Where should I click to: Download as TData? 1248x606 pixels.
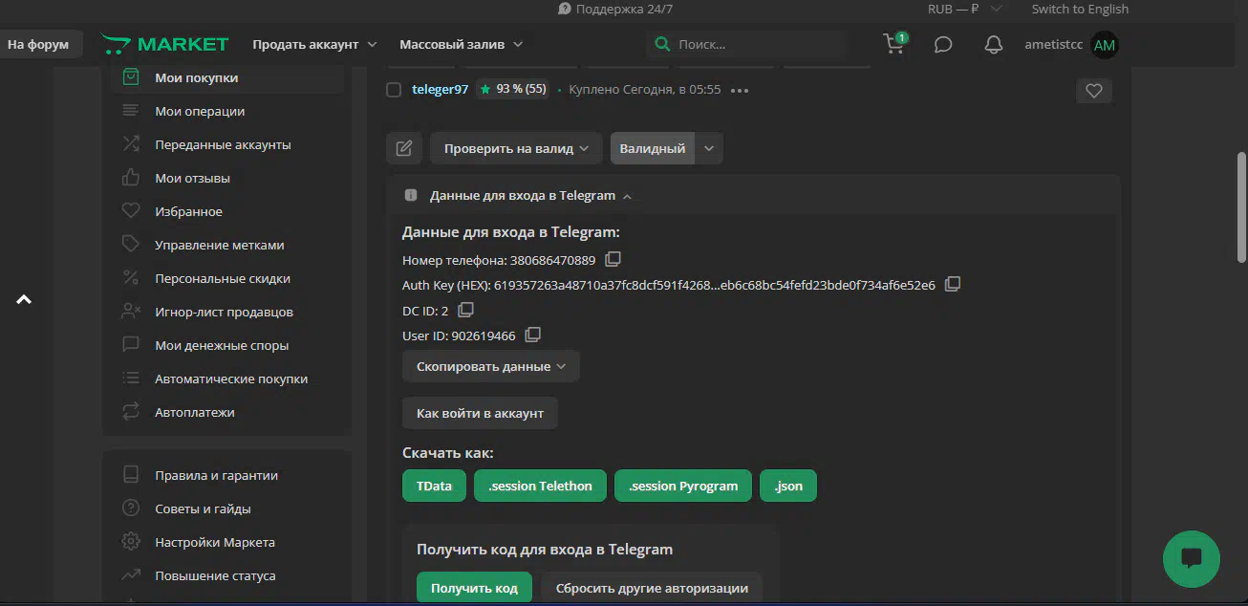click(434, 486)
